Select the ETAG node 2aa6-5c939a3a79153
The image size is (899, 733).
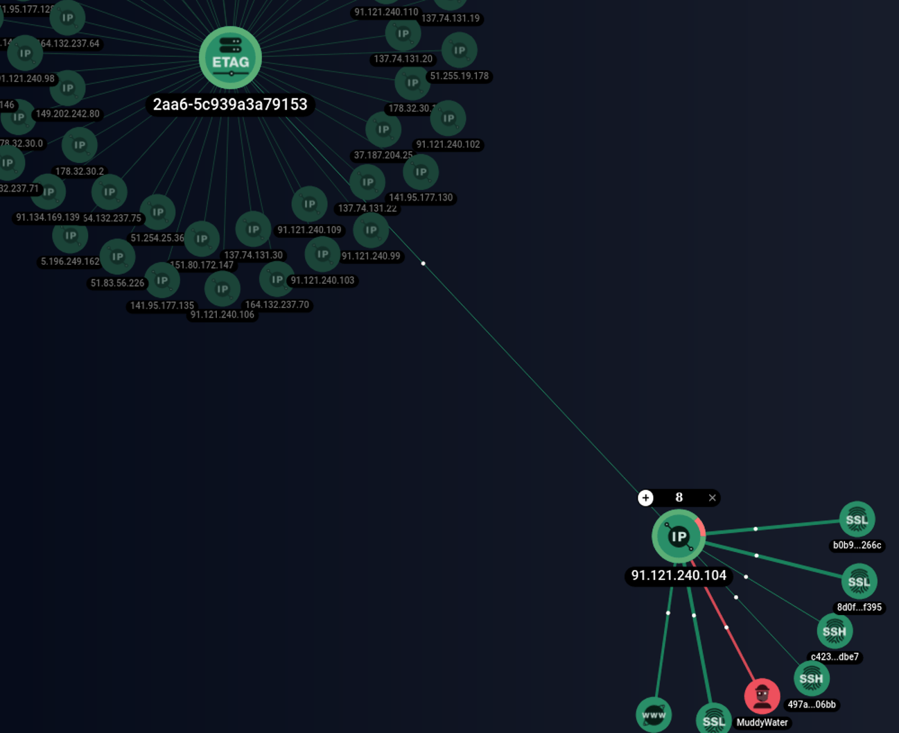230,58
